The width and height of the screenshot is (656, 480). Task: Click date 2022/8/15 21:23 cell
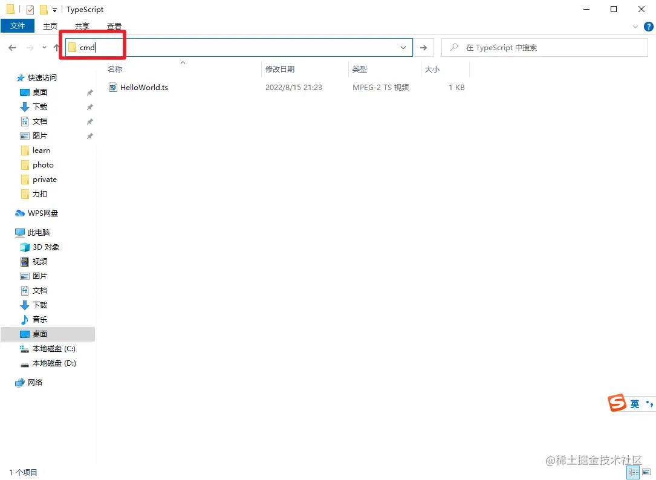[294, 88]
